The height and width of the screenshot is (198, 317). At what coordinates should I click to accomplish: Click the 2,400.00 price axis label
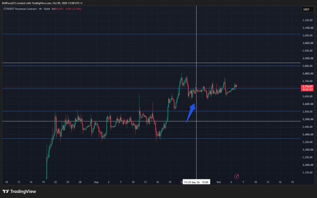click(307, 135)
